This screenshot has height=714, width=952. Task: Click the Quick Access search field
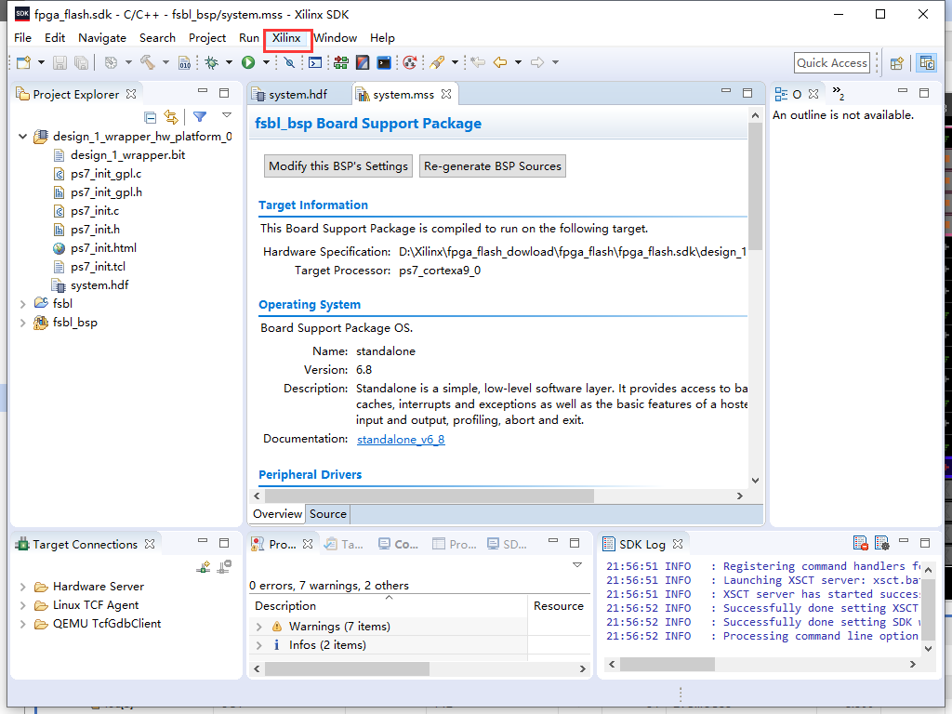[x=832, y=62]
